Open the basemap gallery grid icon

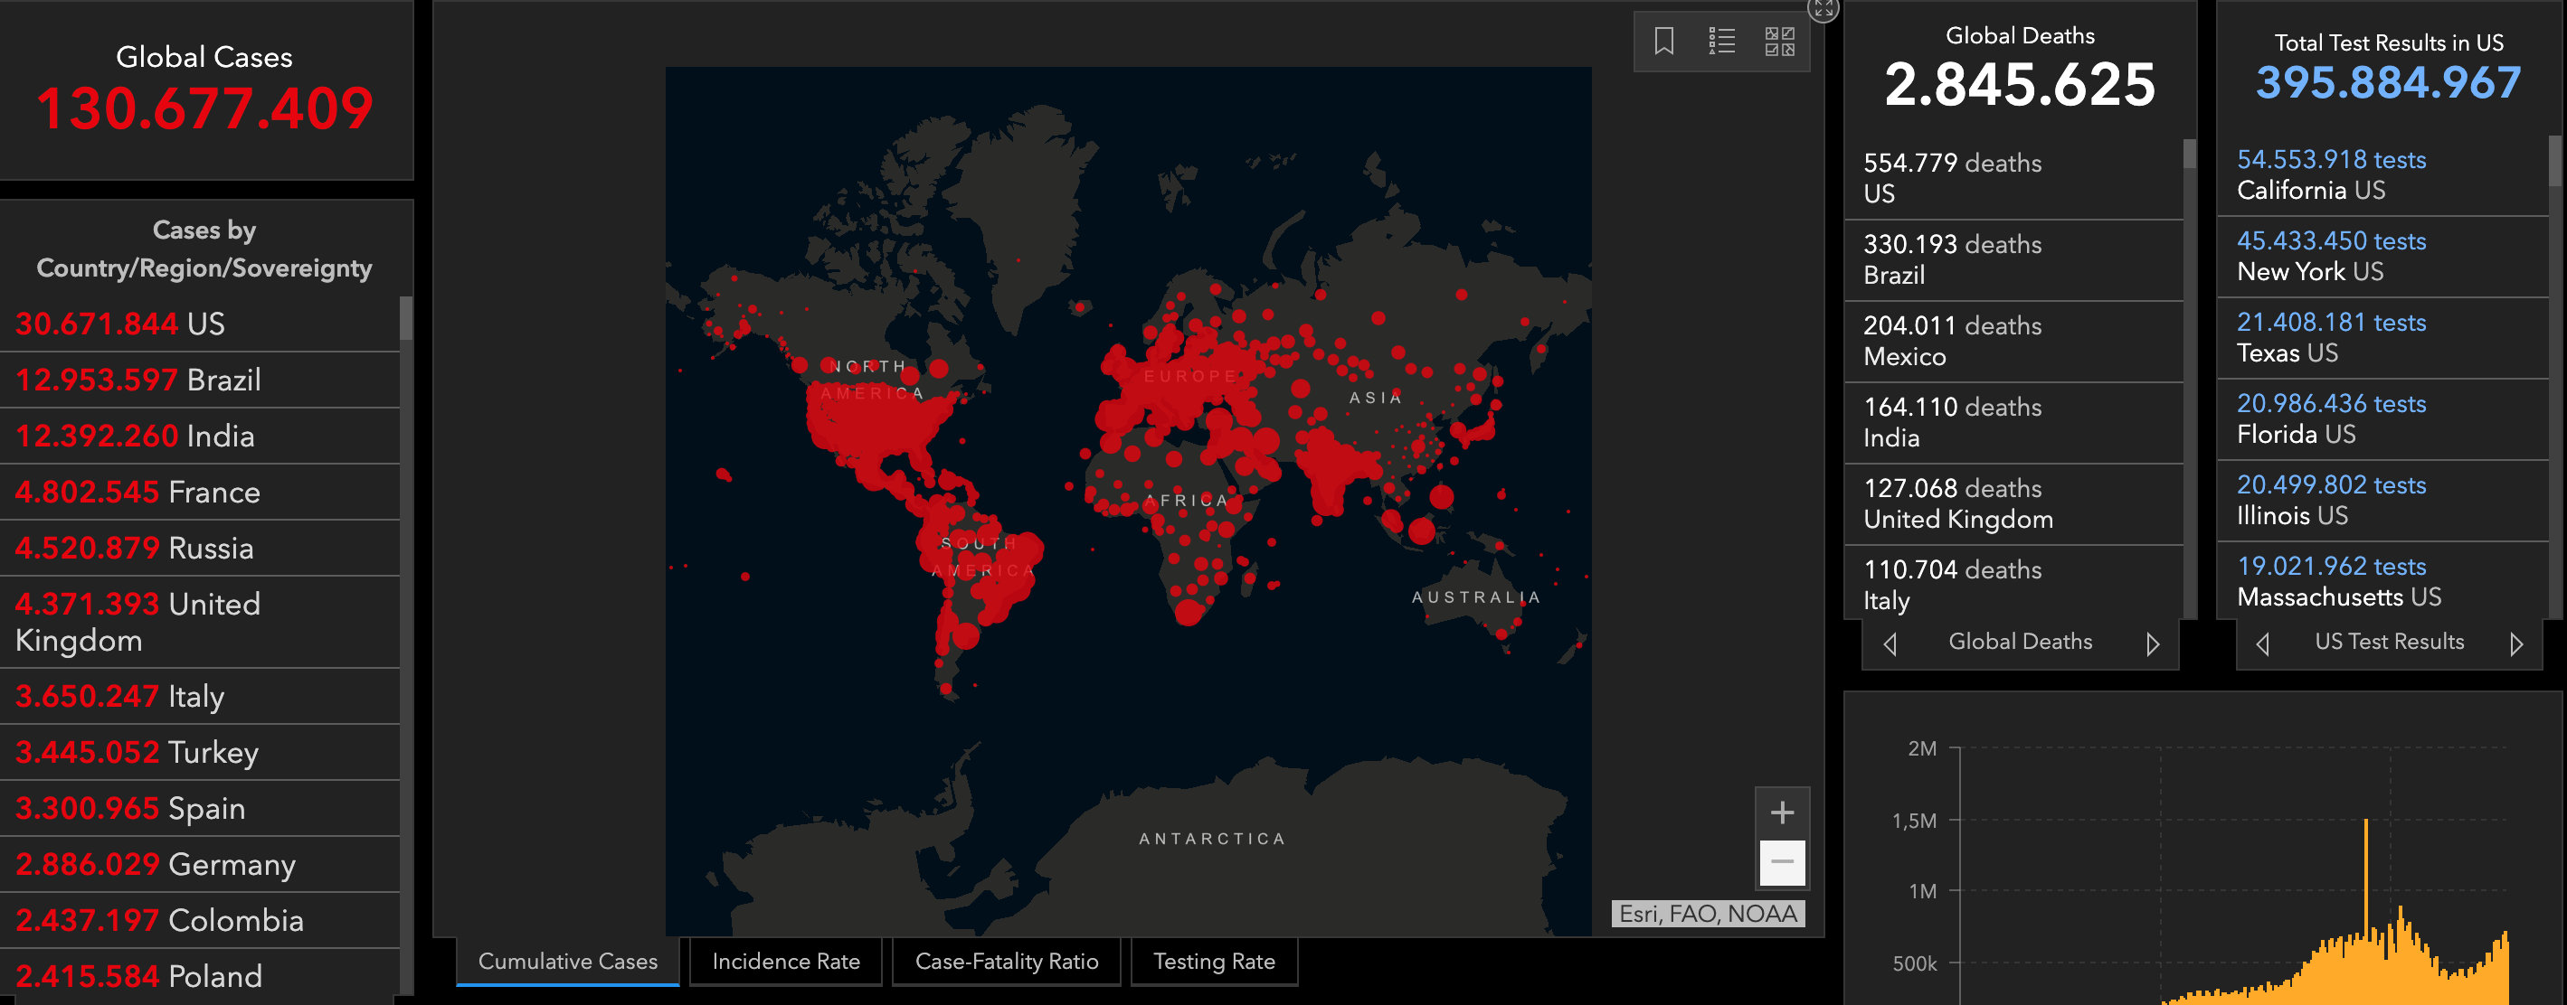tap(1779, 42)
